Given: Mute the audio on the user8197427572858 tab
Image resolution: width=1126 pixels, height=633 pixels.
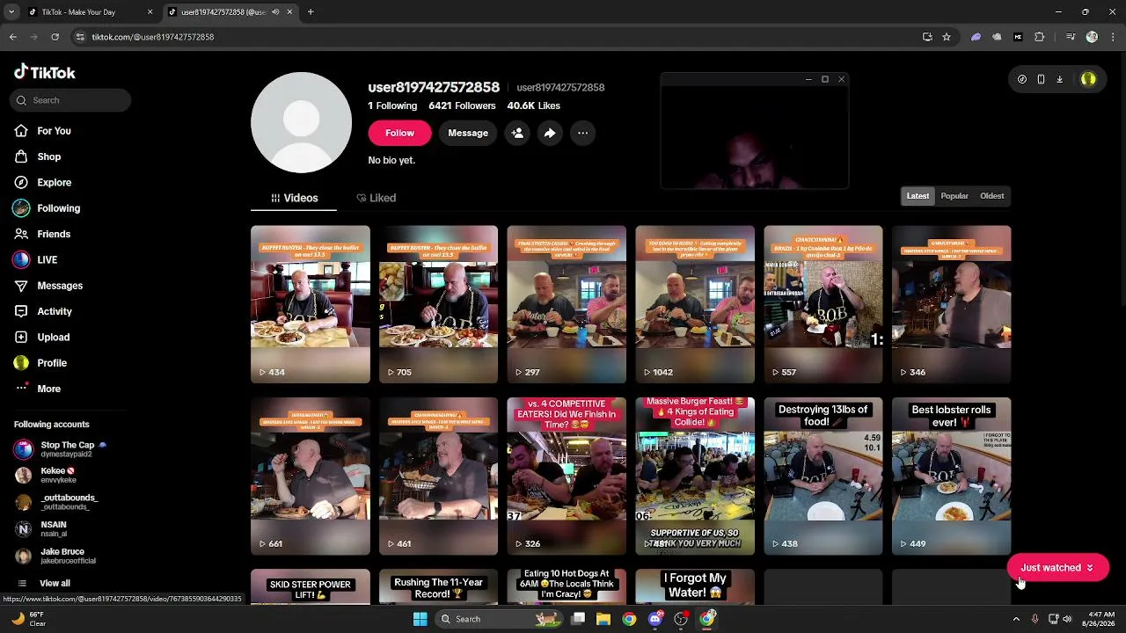Looking at the screenshot, I should (275, 12).
